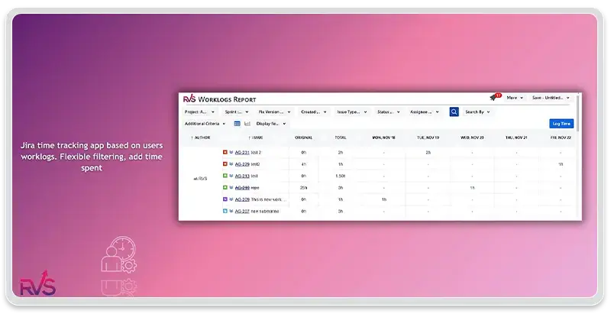The height and width of the screenshot is (314, 611).
Task: Sort by the Author column header
Action: (x=201, y=138)
